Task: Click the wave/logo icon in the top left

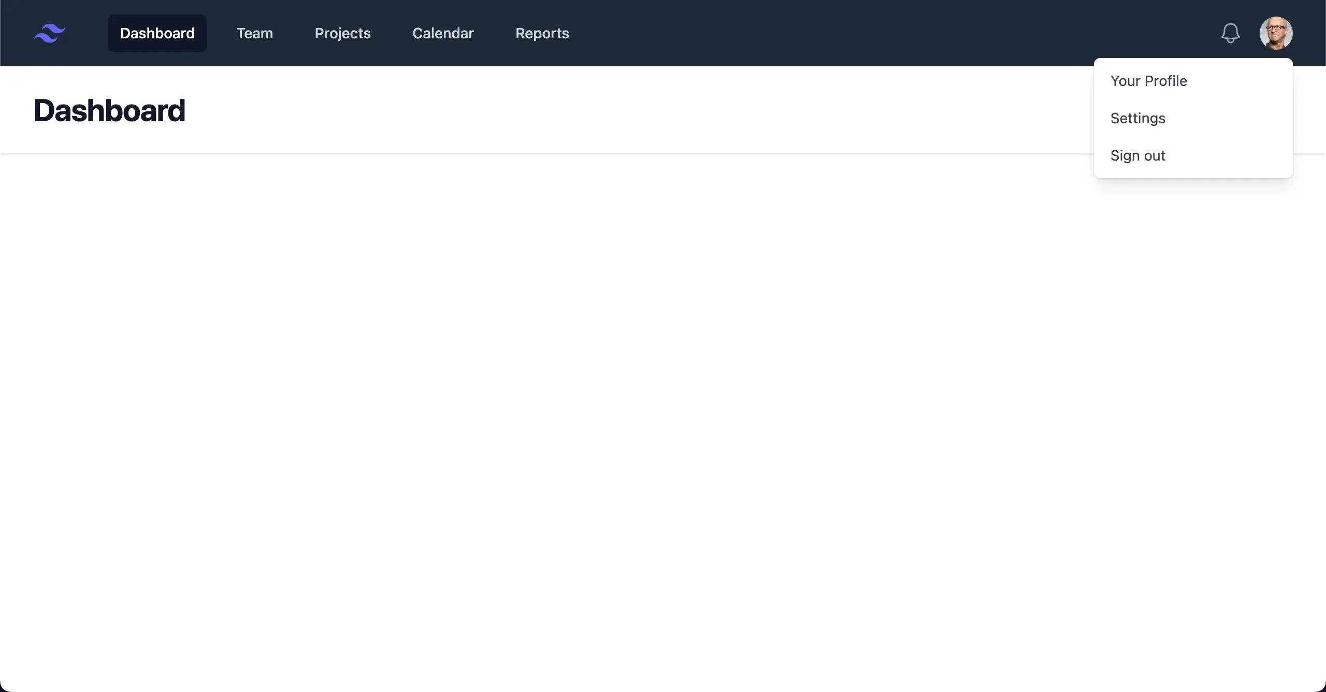Action: tap(49, 33)
